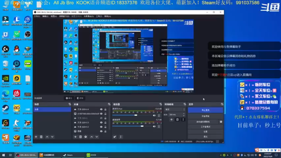Open the 停靠窗口(D) menu
This screenshot has height=158, width=281.
click(x=64, y=16)
